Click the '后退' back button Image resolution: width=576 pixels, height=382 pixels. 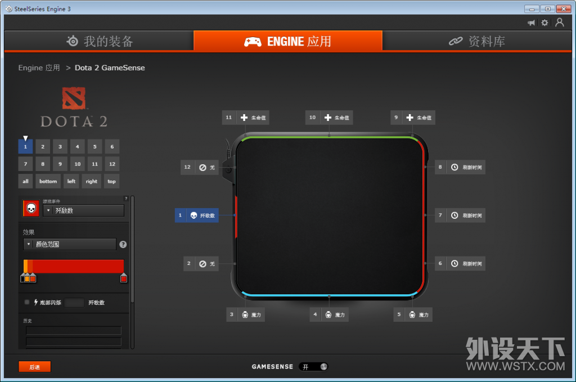click(34, 366)
